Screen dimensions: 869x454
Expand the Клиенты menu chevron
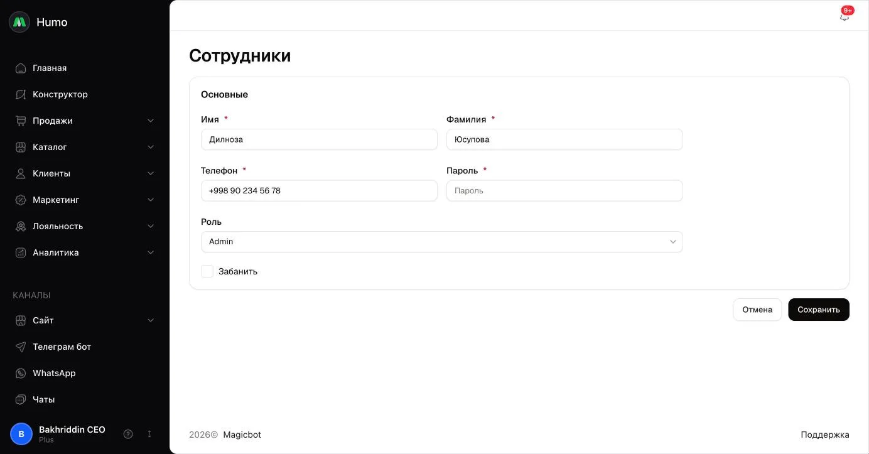coord(151,173)
